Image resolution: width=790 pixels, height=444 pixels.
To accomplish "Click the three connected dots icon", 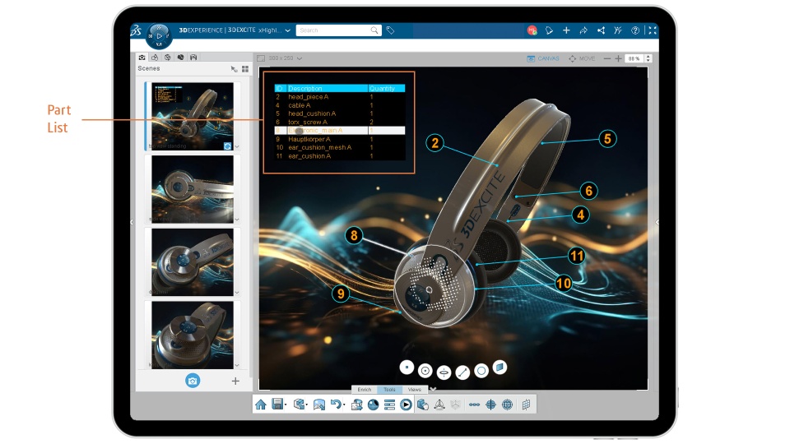I will click(474, 405).
